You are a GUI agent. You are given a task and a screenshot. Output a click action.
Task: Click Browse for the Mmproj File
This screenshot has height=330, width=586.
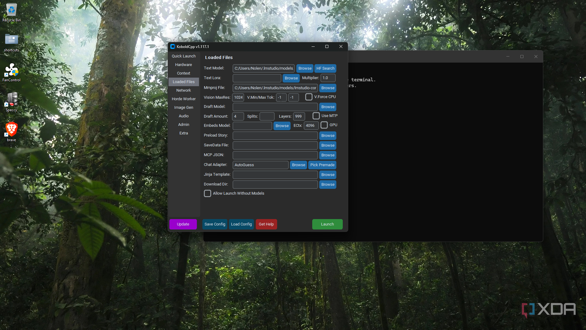click(328, 88)
